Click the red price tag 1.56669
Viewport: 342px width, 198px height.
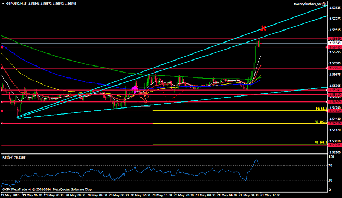pos(334,39)
